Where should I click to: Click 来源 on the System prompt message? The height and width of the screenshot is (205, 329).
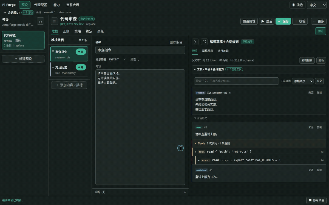click(311, 93)
